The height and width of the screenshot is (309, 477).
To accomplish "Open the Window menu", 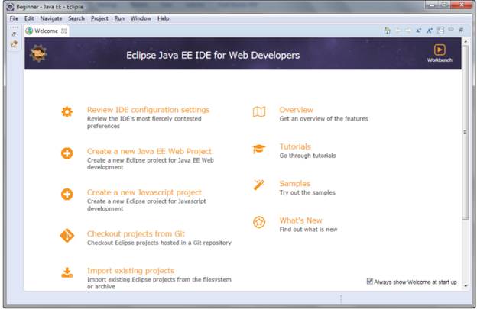I will (141, 18).
